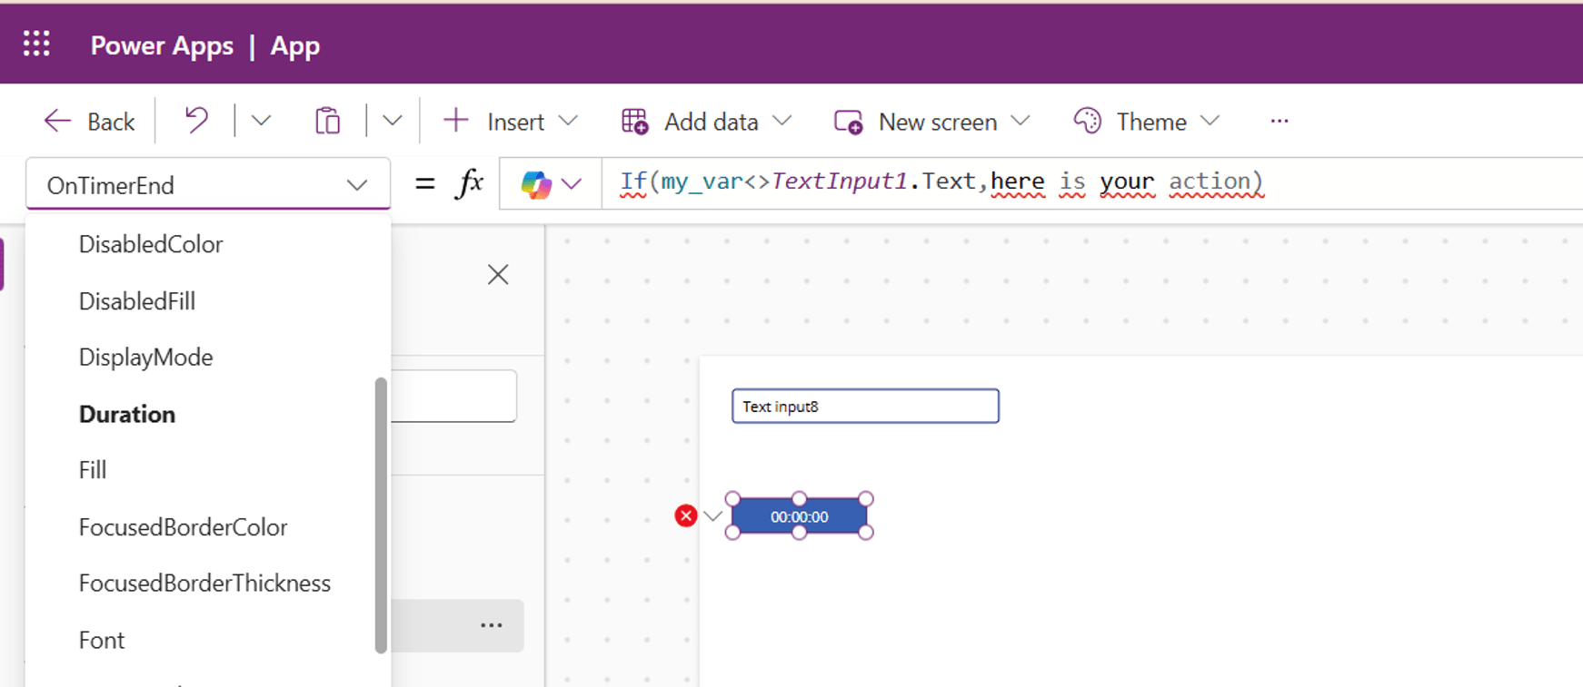This screenshot has width=1583, height=687.
Task: Open the Copilot formula assistant icon
Action: [536, 184]
